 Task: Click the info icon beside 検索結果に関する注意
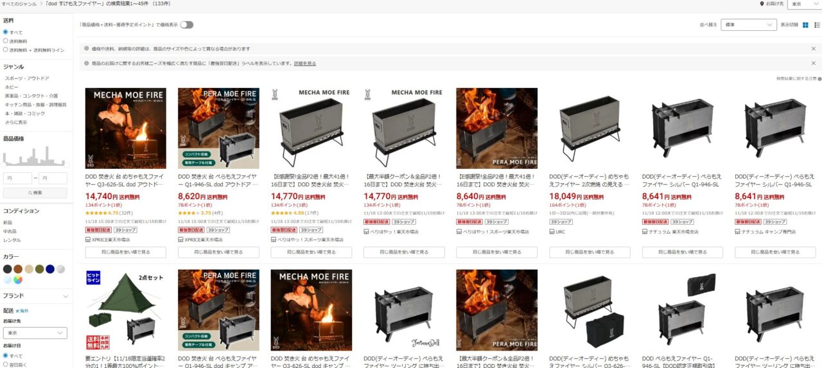tap(818, 78)
